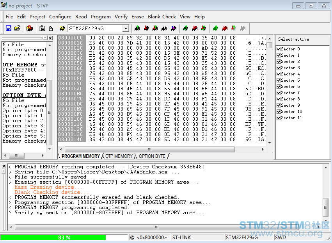Open the Help menu
Viewport: 332px width, 243px height.
point(199,17)
